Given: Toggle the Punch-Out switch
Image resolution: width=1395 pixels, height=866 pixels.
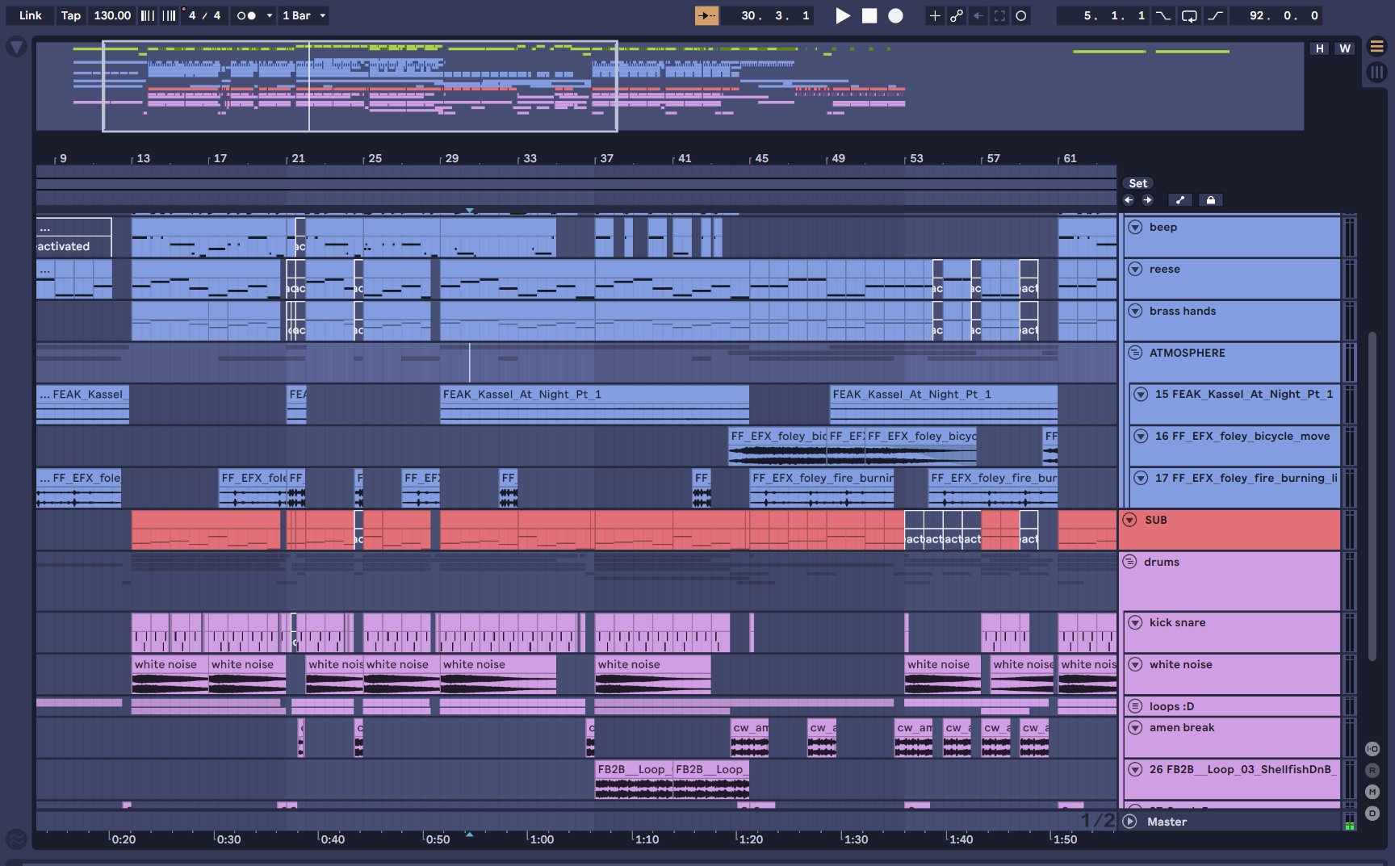Looking at the screenshot, I should tap(1215, 15).
